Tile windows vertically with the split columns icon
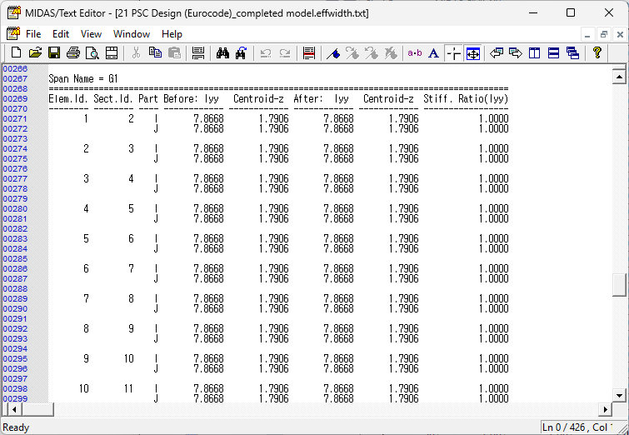This screenshot has height=435, width=629. pos(534,52)
